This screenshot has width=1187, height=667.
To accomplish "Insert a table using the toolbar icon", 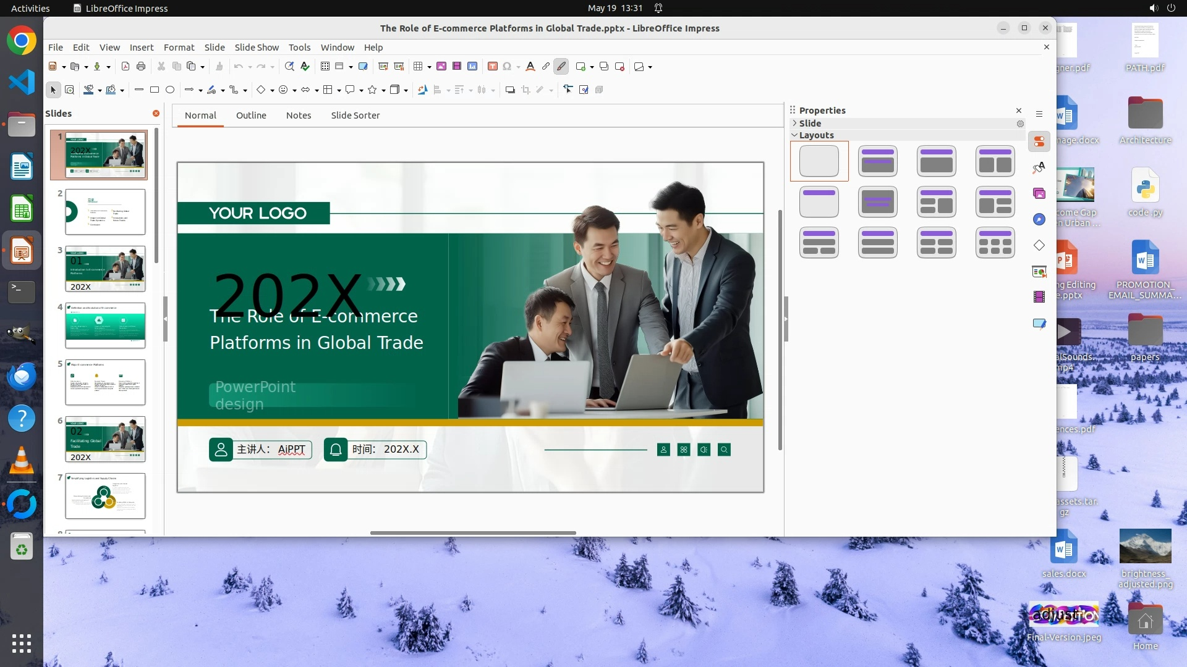I will tap(418, 67).
